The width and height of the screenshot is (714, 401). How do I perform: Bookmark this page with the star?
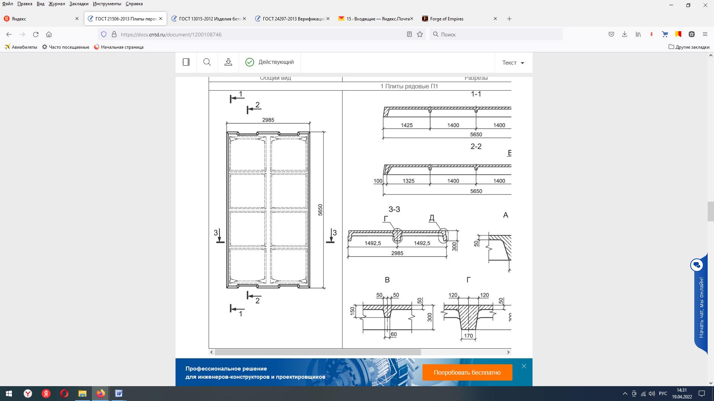click(x=420, y=35)
